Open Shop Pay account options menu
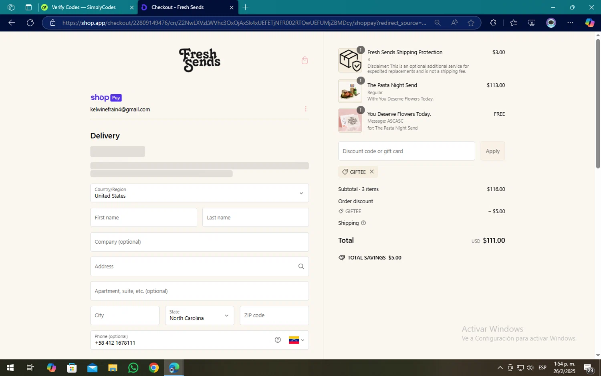 click(x=306, y=109)
